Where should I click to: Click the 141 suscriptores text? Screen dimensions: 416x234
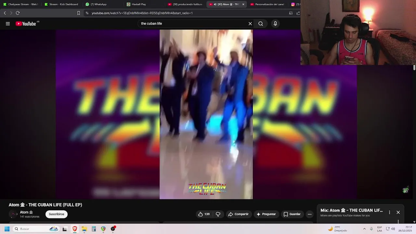point(30,217)
